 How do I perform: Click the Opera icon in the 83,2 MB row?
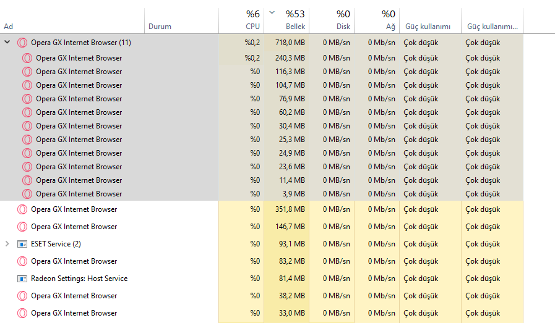point(22,261)
